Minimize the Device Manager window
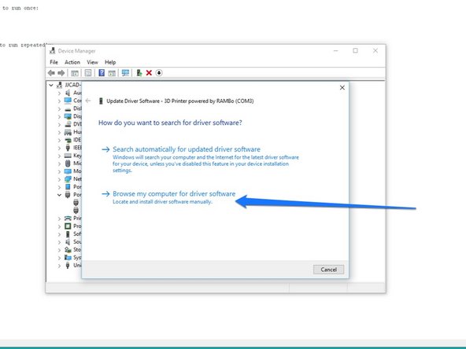This screenshot has height=349, width=466. [336, 51]
